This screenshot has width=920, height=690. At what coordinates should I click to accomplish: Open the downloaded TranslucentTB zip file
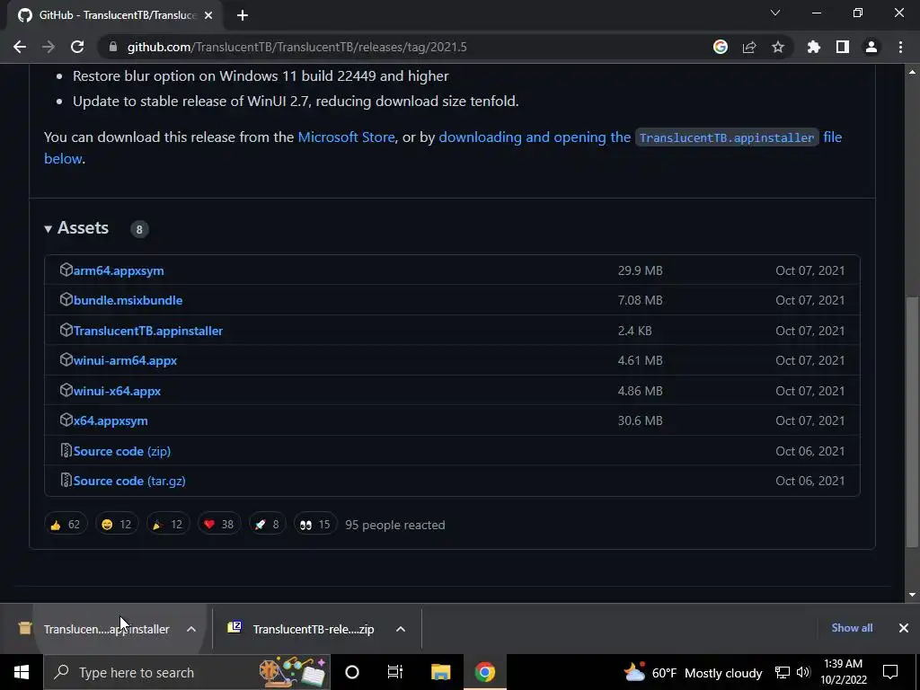coord(302,629)
